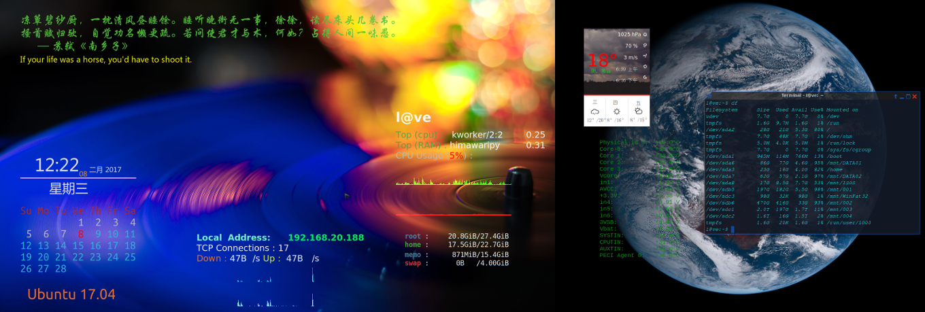Click the pressure icon beside 1025 hPa
Image resolution: width=925 pixels, height=312 pixels.
[x=645, y=34]
